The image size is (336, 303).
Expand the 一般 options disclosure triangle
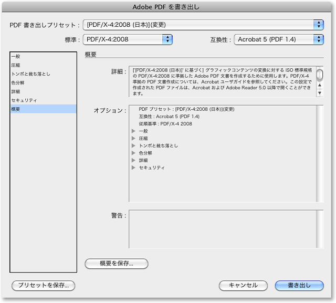pyautogui.click(x=133, y=131)
